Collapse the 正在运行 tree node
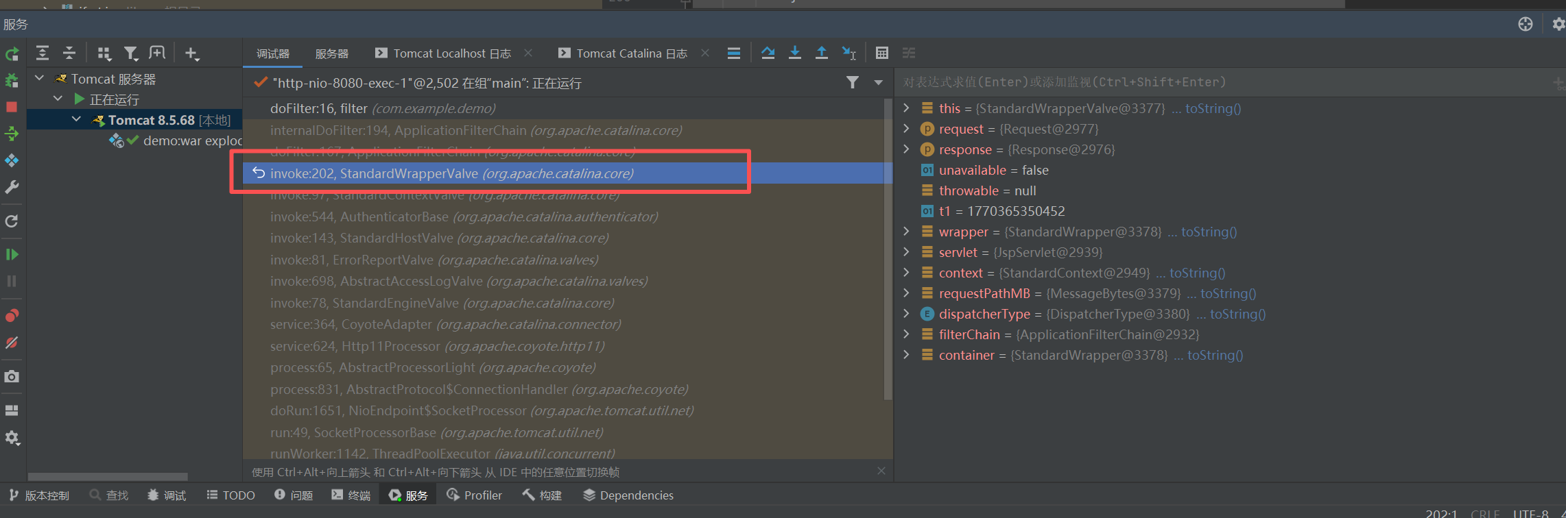The height and width of the screenshot is (518, 1566). click(x=58, y=99)
